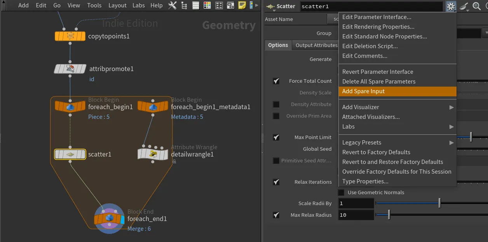Screen dimensions: 488x242
Task: Choose Revert to and Restore Factory Defaults
Action: tap(397, 162)
